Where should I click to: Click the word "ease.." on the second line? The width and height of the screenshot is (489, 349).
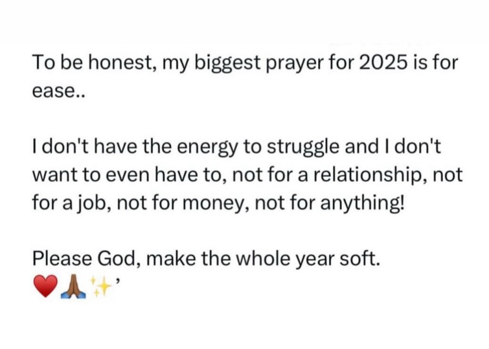coord(53,90)
